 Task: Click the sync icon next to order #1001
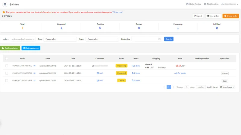pyautogui.click(x=34, y=80)
